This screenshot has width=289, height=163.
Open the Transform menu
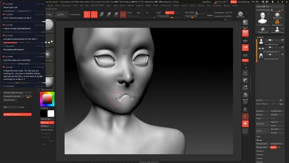point(217,5)
